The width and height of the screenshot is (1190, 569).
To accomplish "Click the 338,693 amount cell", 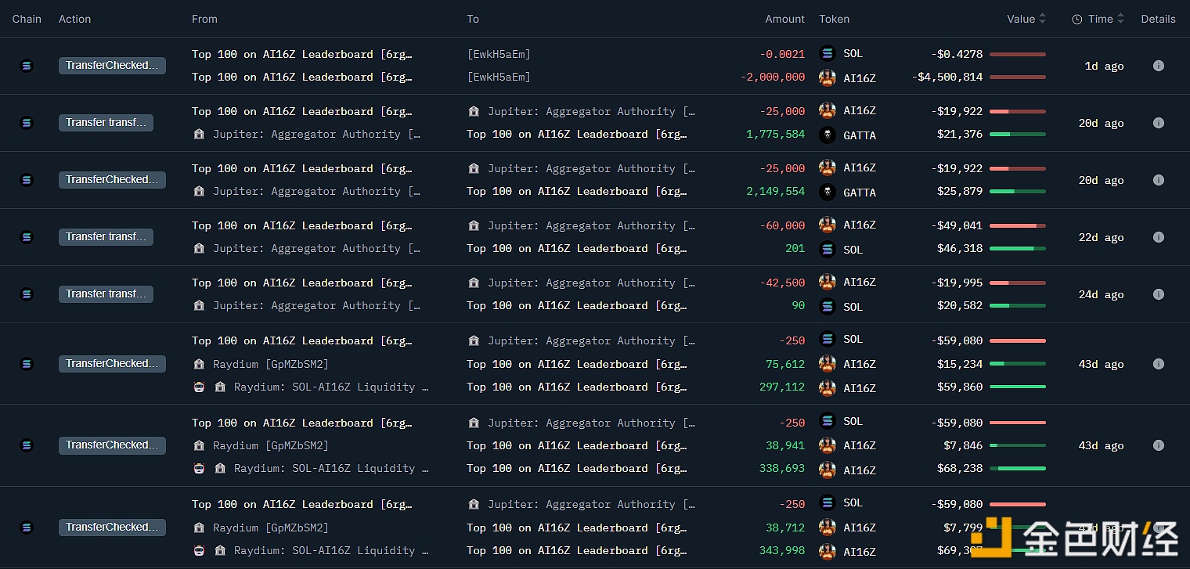I will click(x=782, y=468).
